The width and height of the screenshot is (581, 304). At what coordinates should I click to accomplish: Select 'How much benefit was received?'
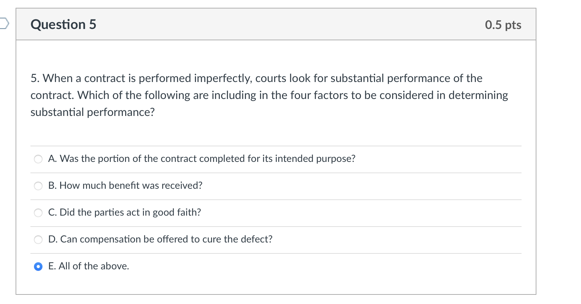[125, 186]
